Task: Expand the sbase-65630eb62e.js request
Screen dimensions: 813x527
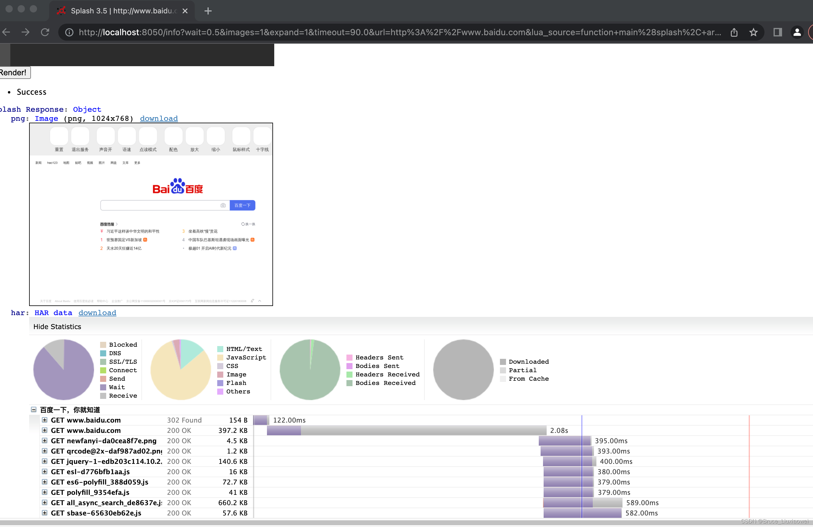Action: (45, 513)
